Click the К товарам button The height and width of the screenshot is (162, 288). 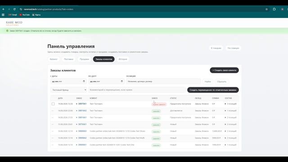(216, 48)
